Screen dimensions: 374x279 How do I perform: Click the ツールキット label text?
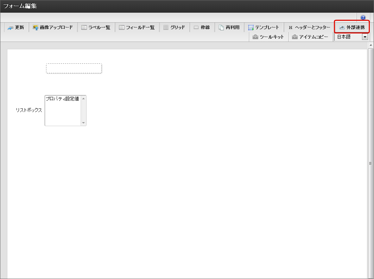pyautogui.click(x=272, y=37)
